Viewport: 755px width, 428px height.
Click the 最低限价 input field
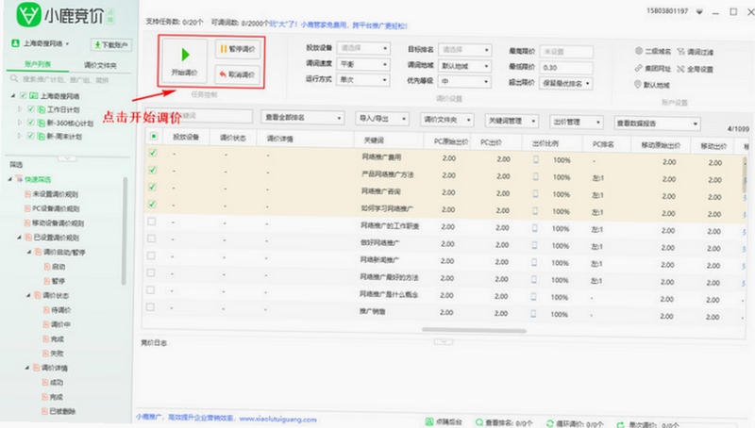tap(566, 68)
